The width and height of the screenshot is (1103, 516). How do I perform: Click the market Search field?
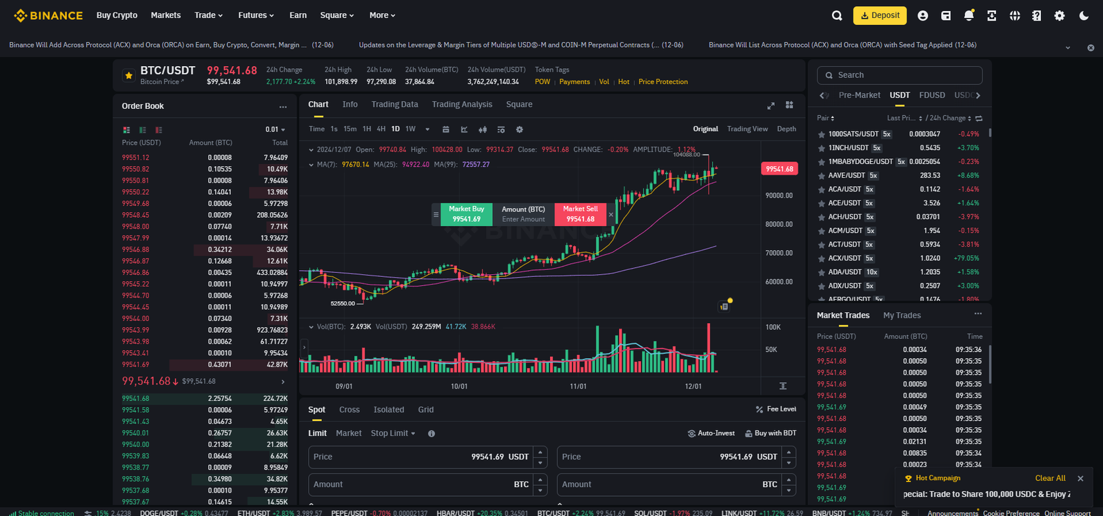900,75
